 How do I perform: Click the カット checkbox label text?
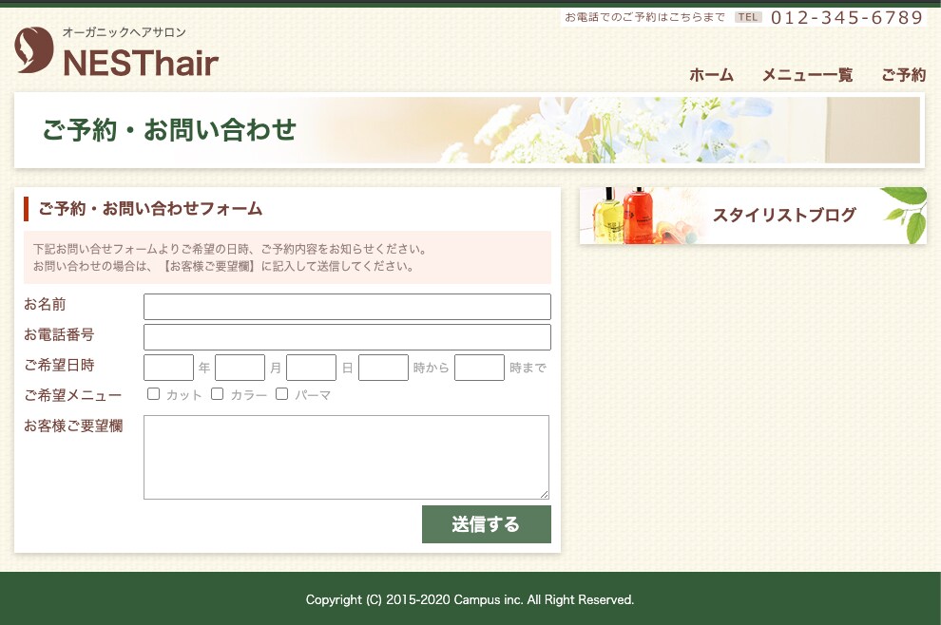183,395
